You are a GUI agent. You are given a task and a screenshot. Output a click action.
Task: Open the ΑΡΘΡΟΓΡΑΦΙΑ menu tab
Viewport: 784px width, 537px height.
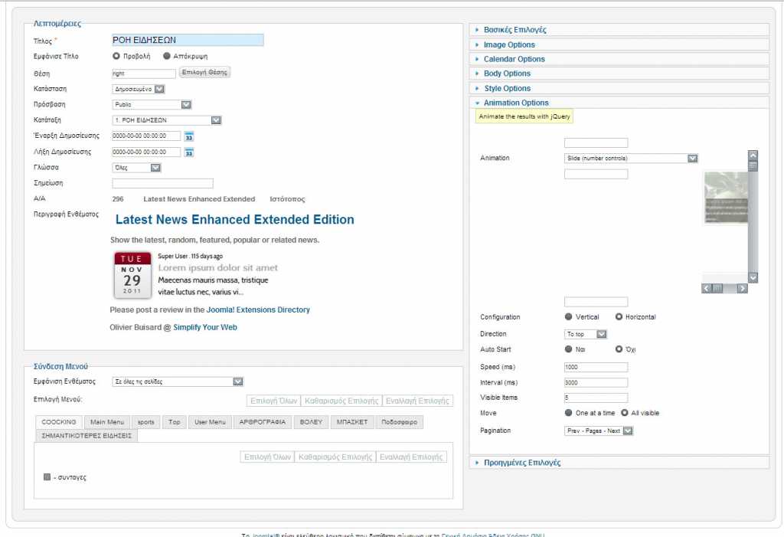(262, 422)
